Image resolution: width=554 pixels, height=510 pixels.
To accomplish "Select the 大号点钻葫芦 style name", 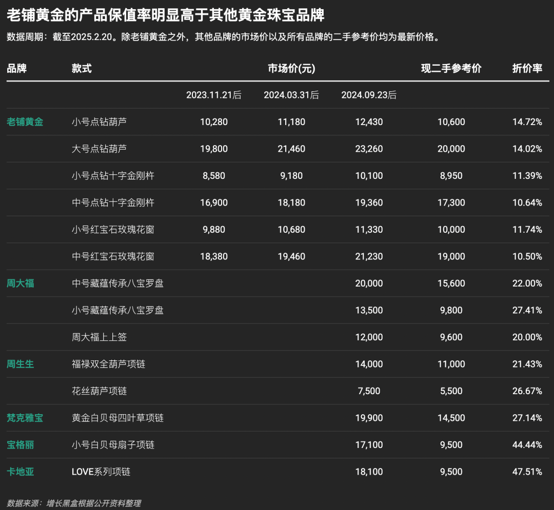I will click(x=99, y=149).
